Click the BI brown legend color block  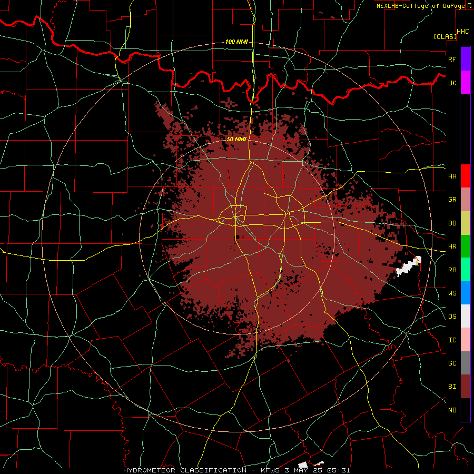[465, 387]
